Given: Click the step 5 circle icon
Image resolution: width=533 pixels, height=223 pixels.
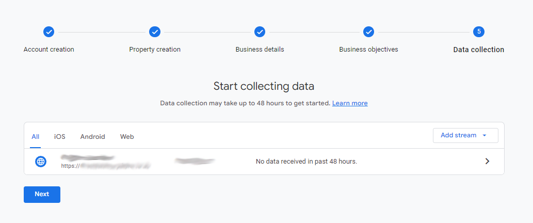Looking at the screenshot, I should click(479, 32).
